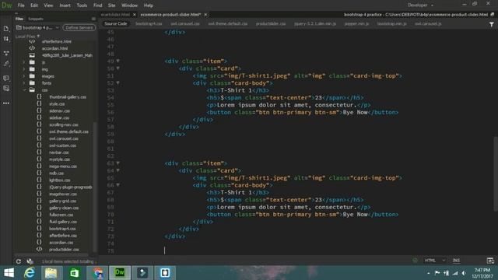498x280 pixels.
Task: Open the Files panel options menu icon
Action: [x=93, y=19]
